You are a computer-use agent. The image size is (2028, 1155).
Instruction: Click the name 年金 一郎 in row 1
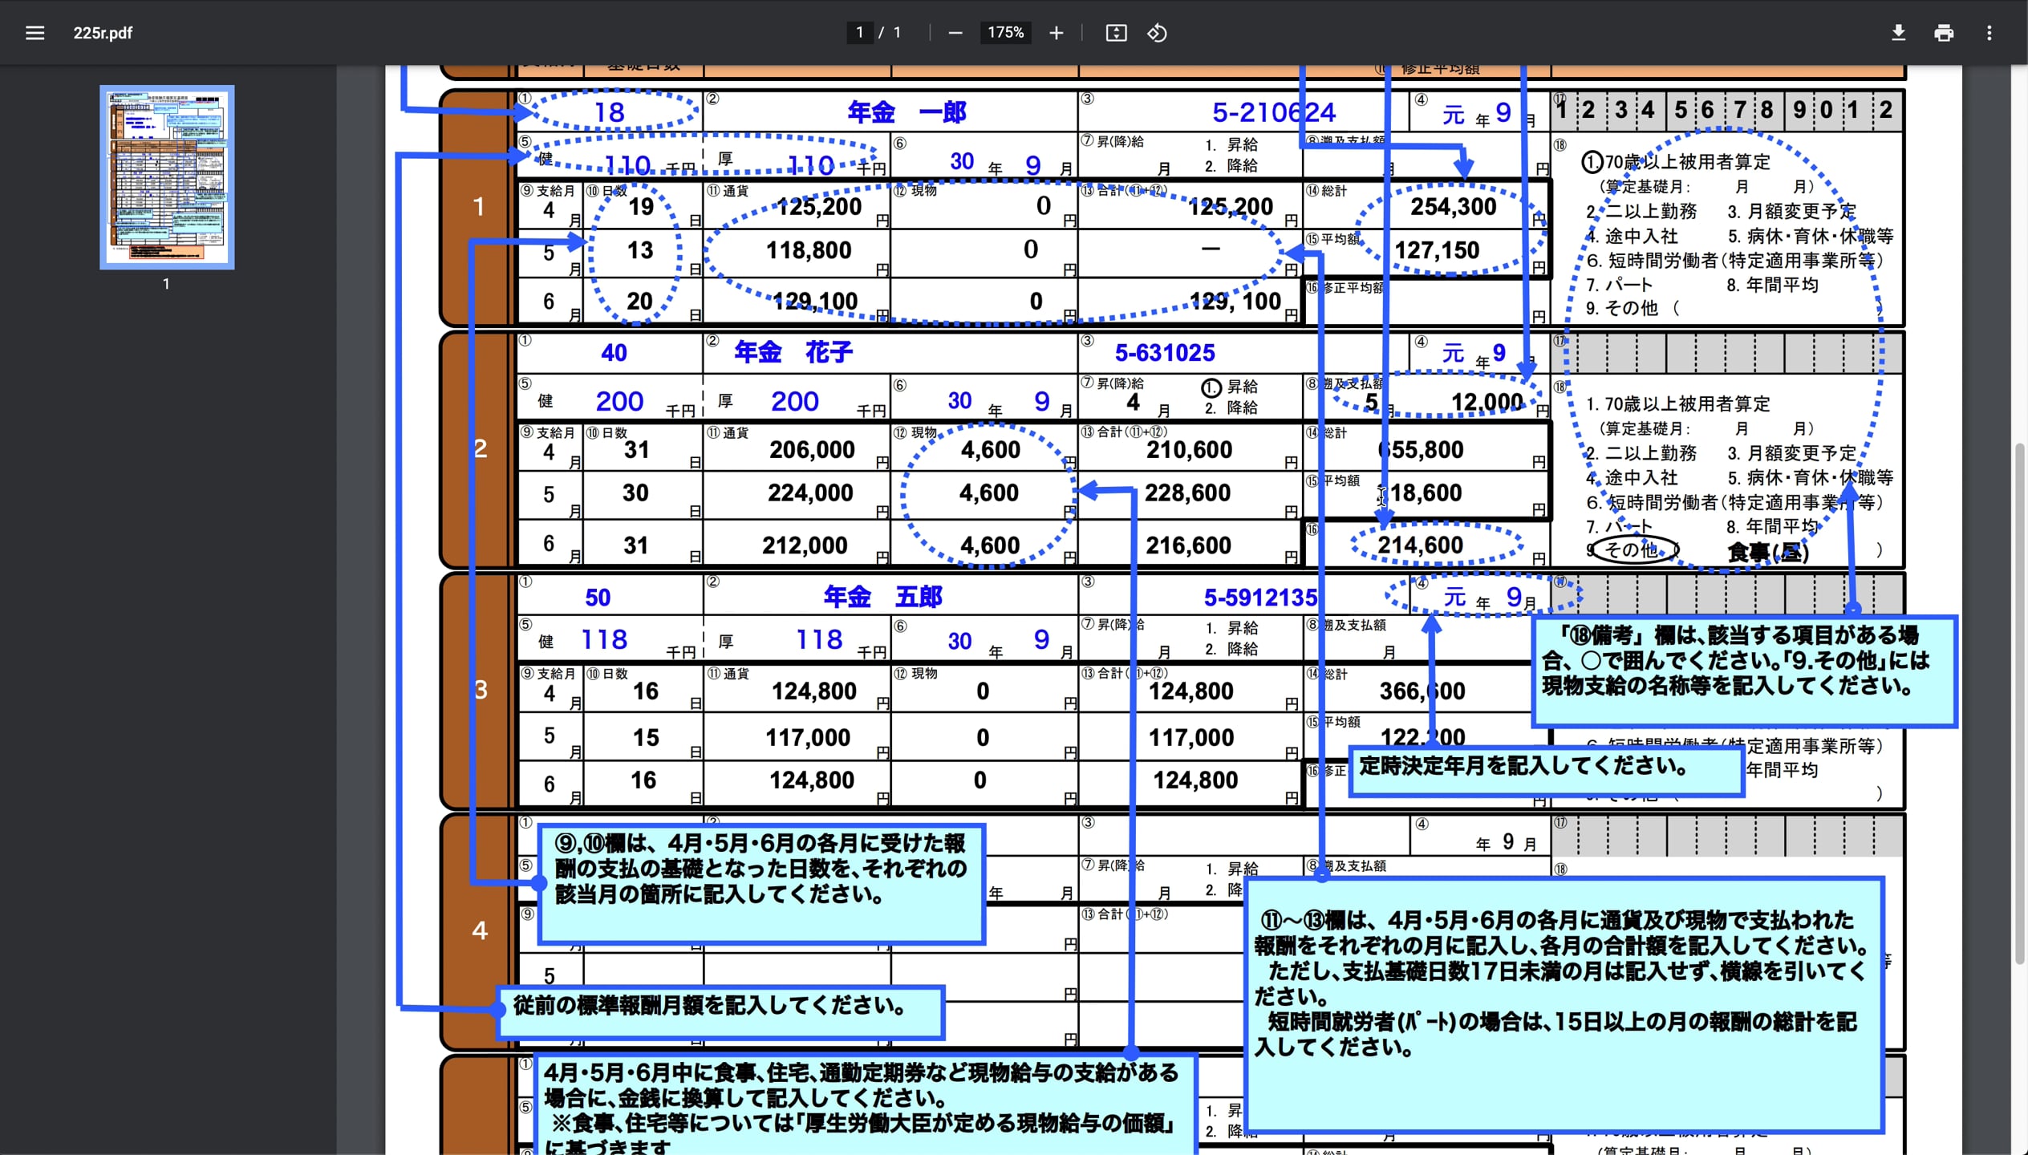[905, 112]
